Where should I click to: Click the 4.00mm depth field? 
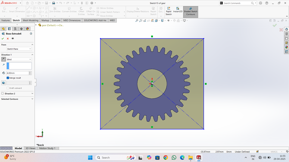(x=17, y=73)
